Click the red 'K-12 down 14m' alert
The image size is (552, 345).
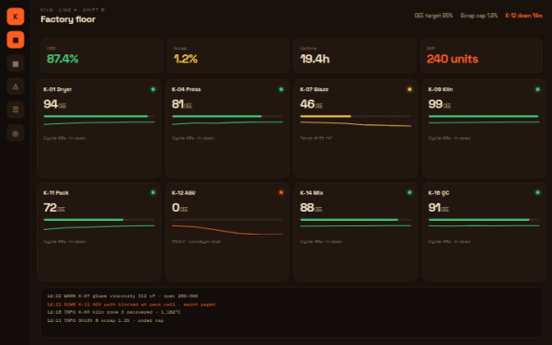coord(523,16)
